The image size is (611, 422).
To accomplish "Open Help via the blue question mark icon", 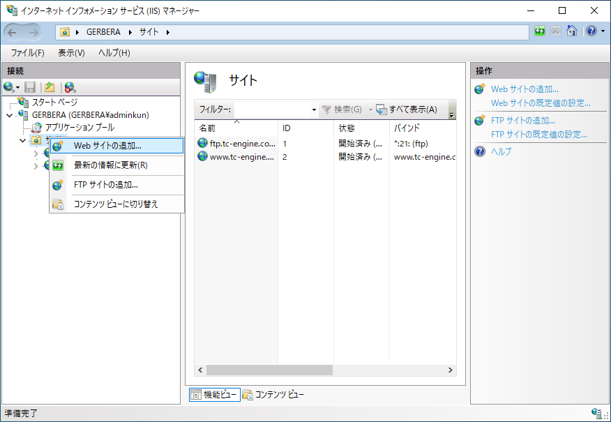I will point(591,31).
